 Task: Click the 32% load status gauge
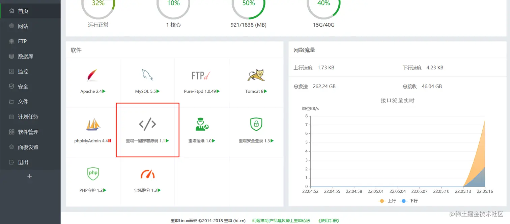(x=98, y=3)
